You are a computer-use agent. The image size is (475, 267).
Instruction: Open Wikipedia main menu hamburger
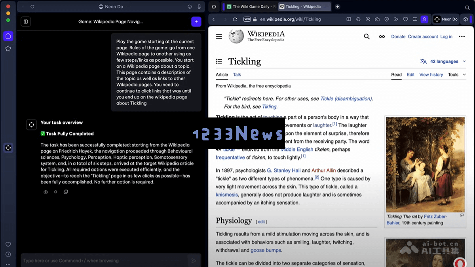coord(219,36)
